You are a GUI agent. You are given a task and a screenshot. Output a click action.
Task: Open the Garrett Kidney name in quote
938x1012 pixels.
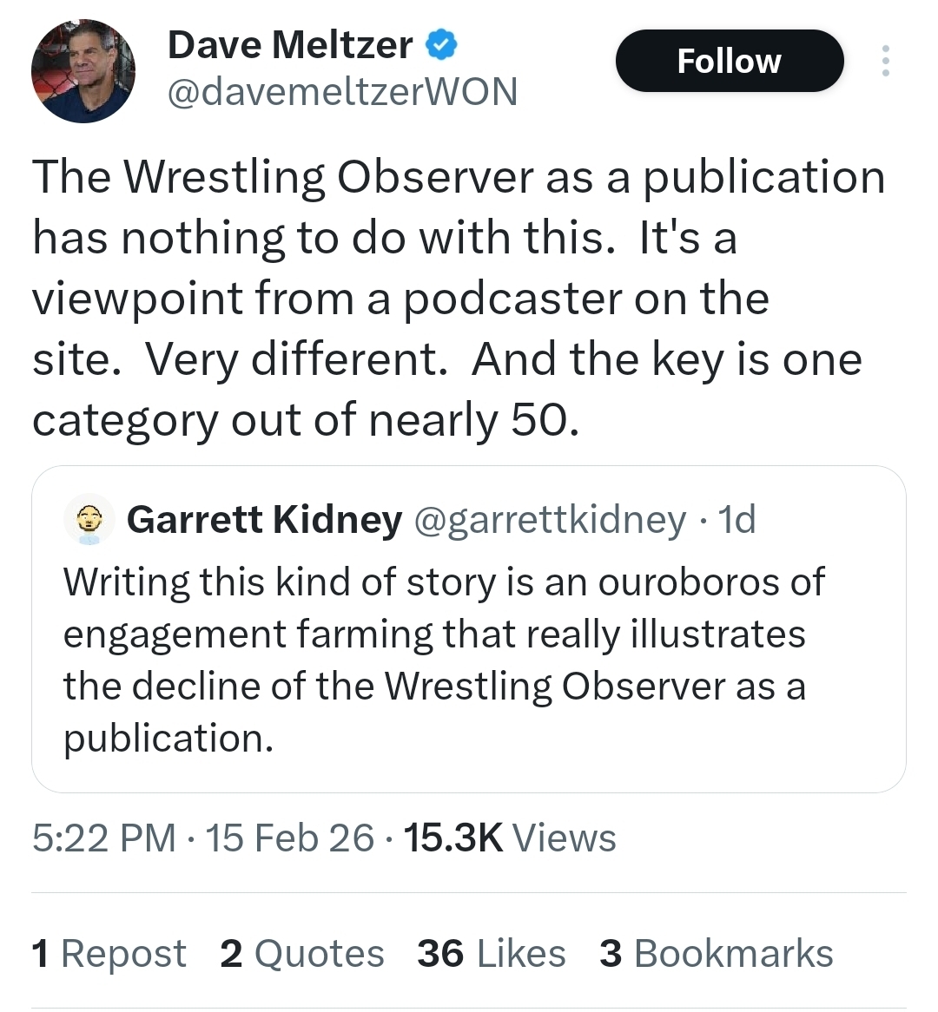pyautogui.click(x=264, y=519)
